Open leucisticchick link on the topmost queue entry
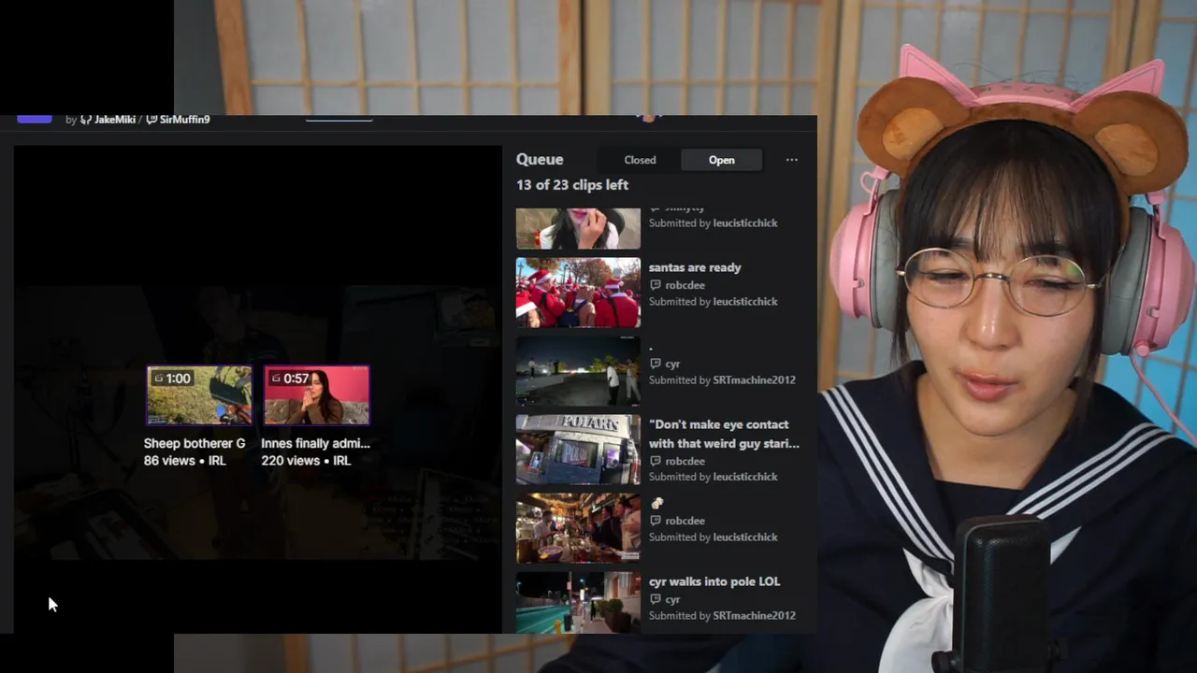1197x673 pixels. (x=745, y=223)
